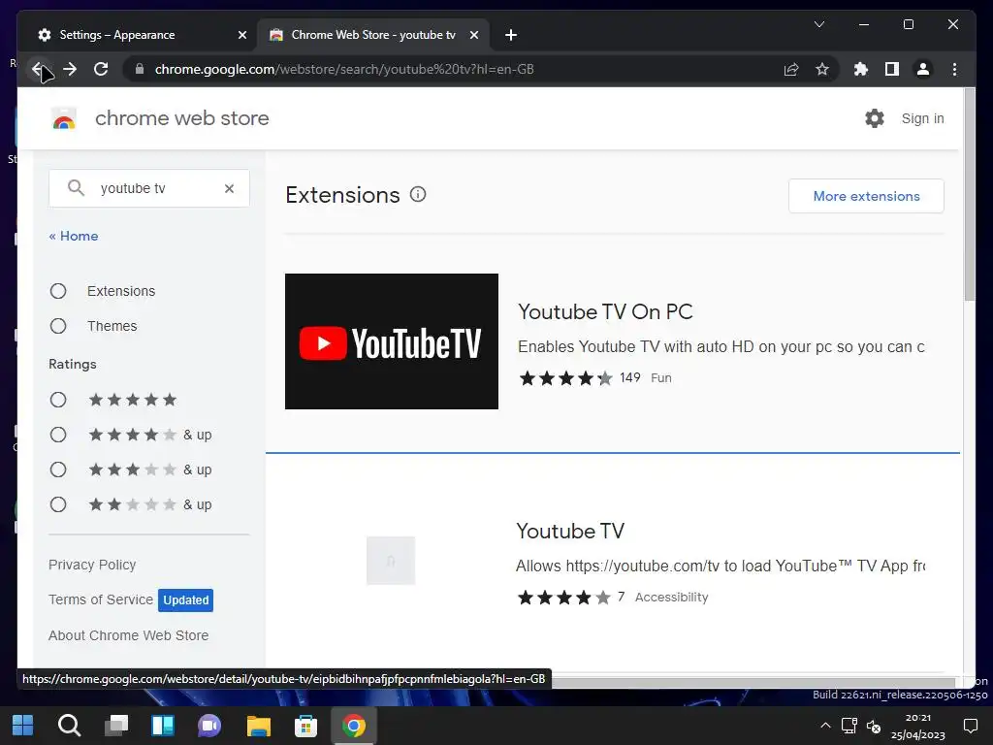Open the Chat app on the taskbar
Image resolution: width=993 pixels, height=745 pixels.
(209, 726)
